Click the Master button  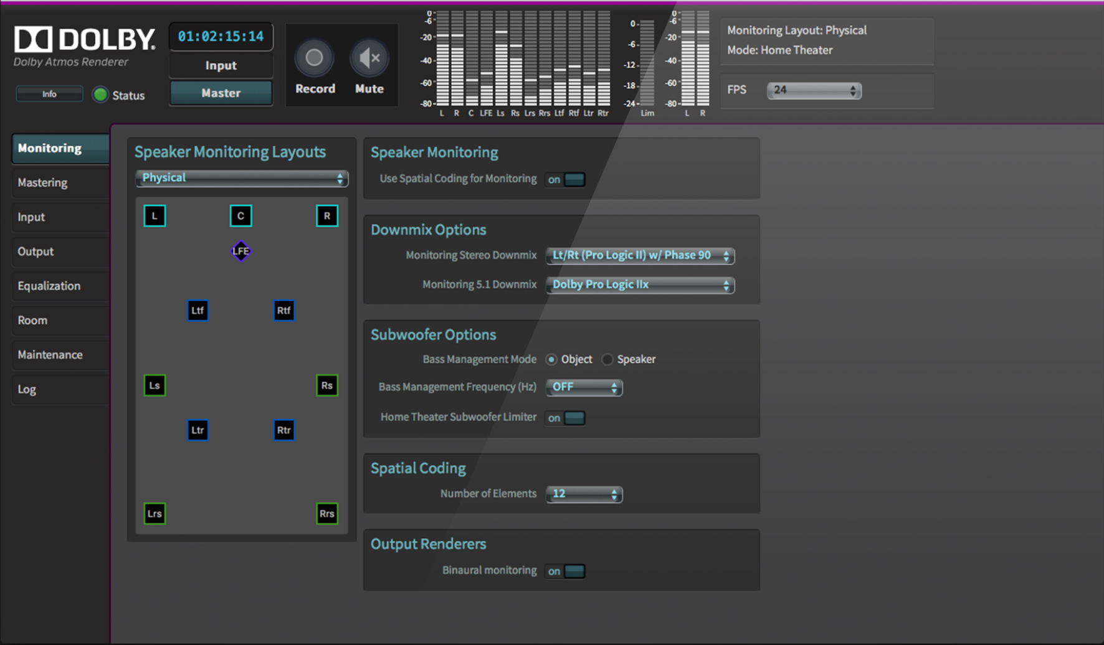[x=221, y=93]
